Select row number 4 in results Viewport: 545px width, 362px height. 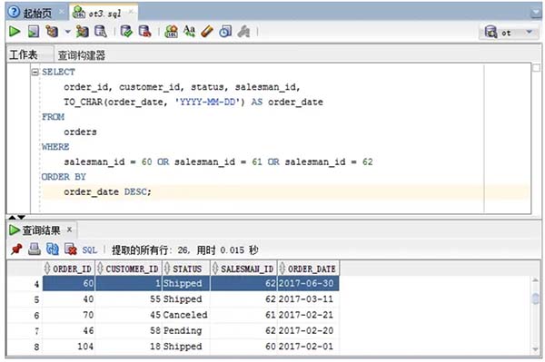coord(36,284)
